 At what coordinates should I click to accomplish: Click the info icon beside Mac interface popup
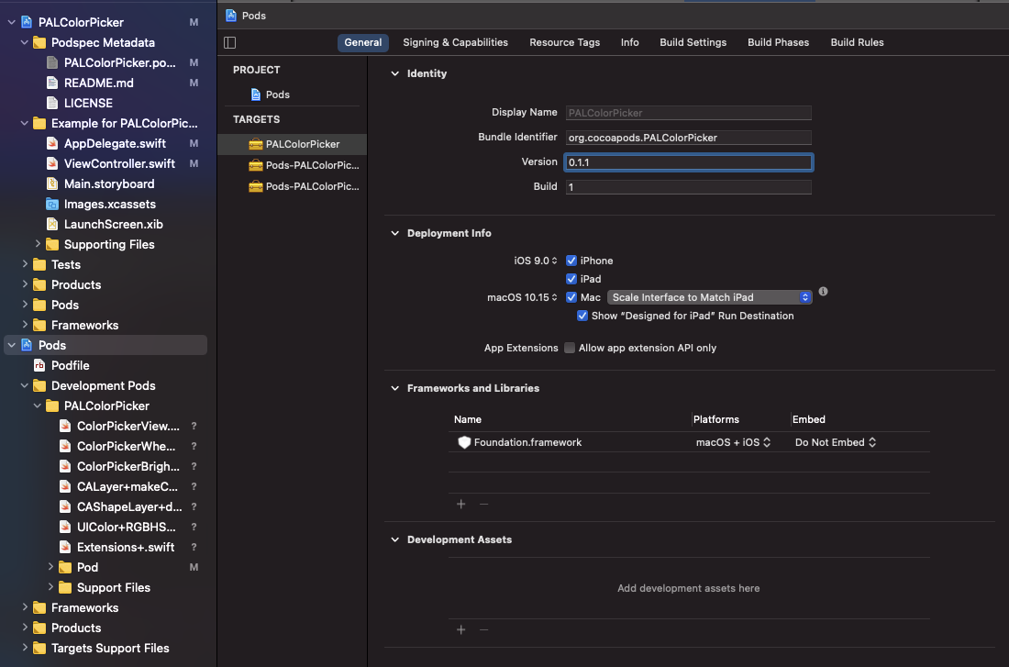click(x=823, y=292)
